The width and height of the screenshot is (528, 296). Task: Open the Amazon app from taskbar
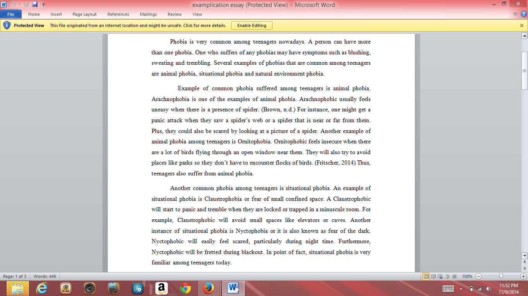click(x=162, y=288)
